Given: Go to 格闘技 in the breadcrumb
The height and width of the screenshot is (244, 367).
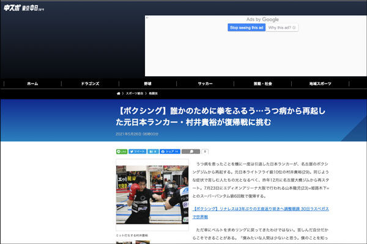Looking at the screenshot, I should [x=154, y=93].
